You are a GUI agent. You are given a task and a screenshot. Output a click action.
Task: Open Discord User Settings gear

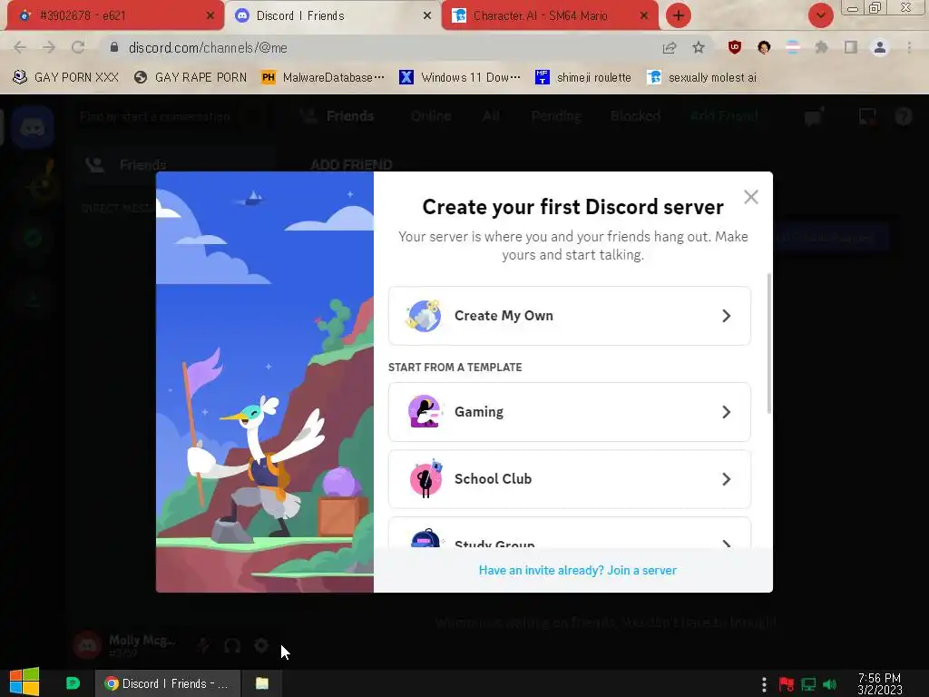click(261, 645)
